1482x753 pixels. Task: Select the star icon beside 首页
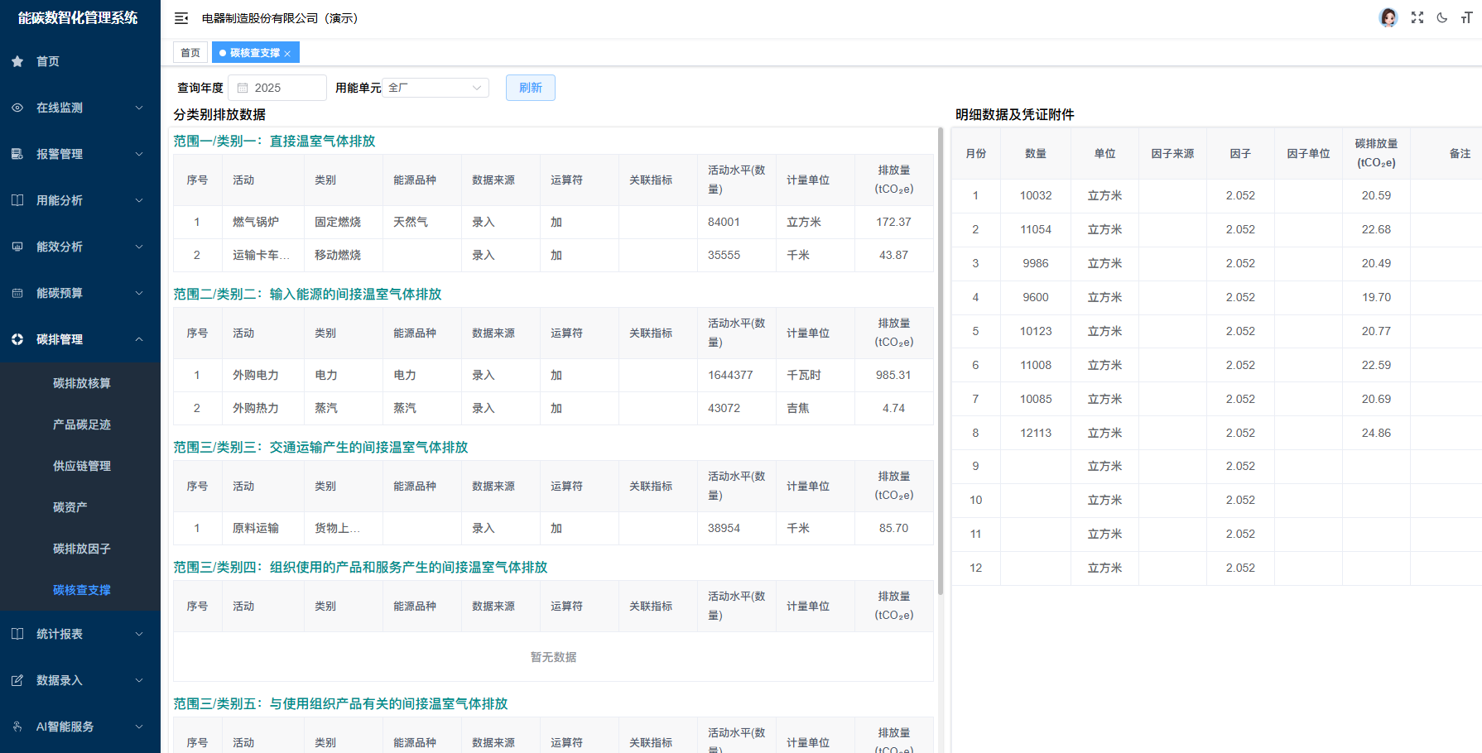coord(17,60)
